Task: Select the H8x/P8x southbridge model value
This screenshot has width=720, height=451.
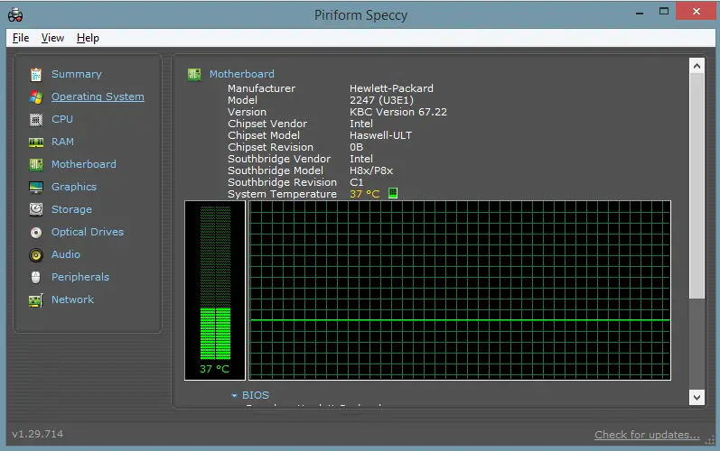Action: click(371, 170)
